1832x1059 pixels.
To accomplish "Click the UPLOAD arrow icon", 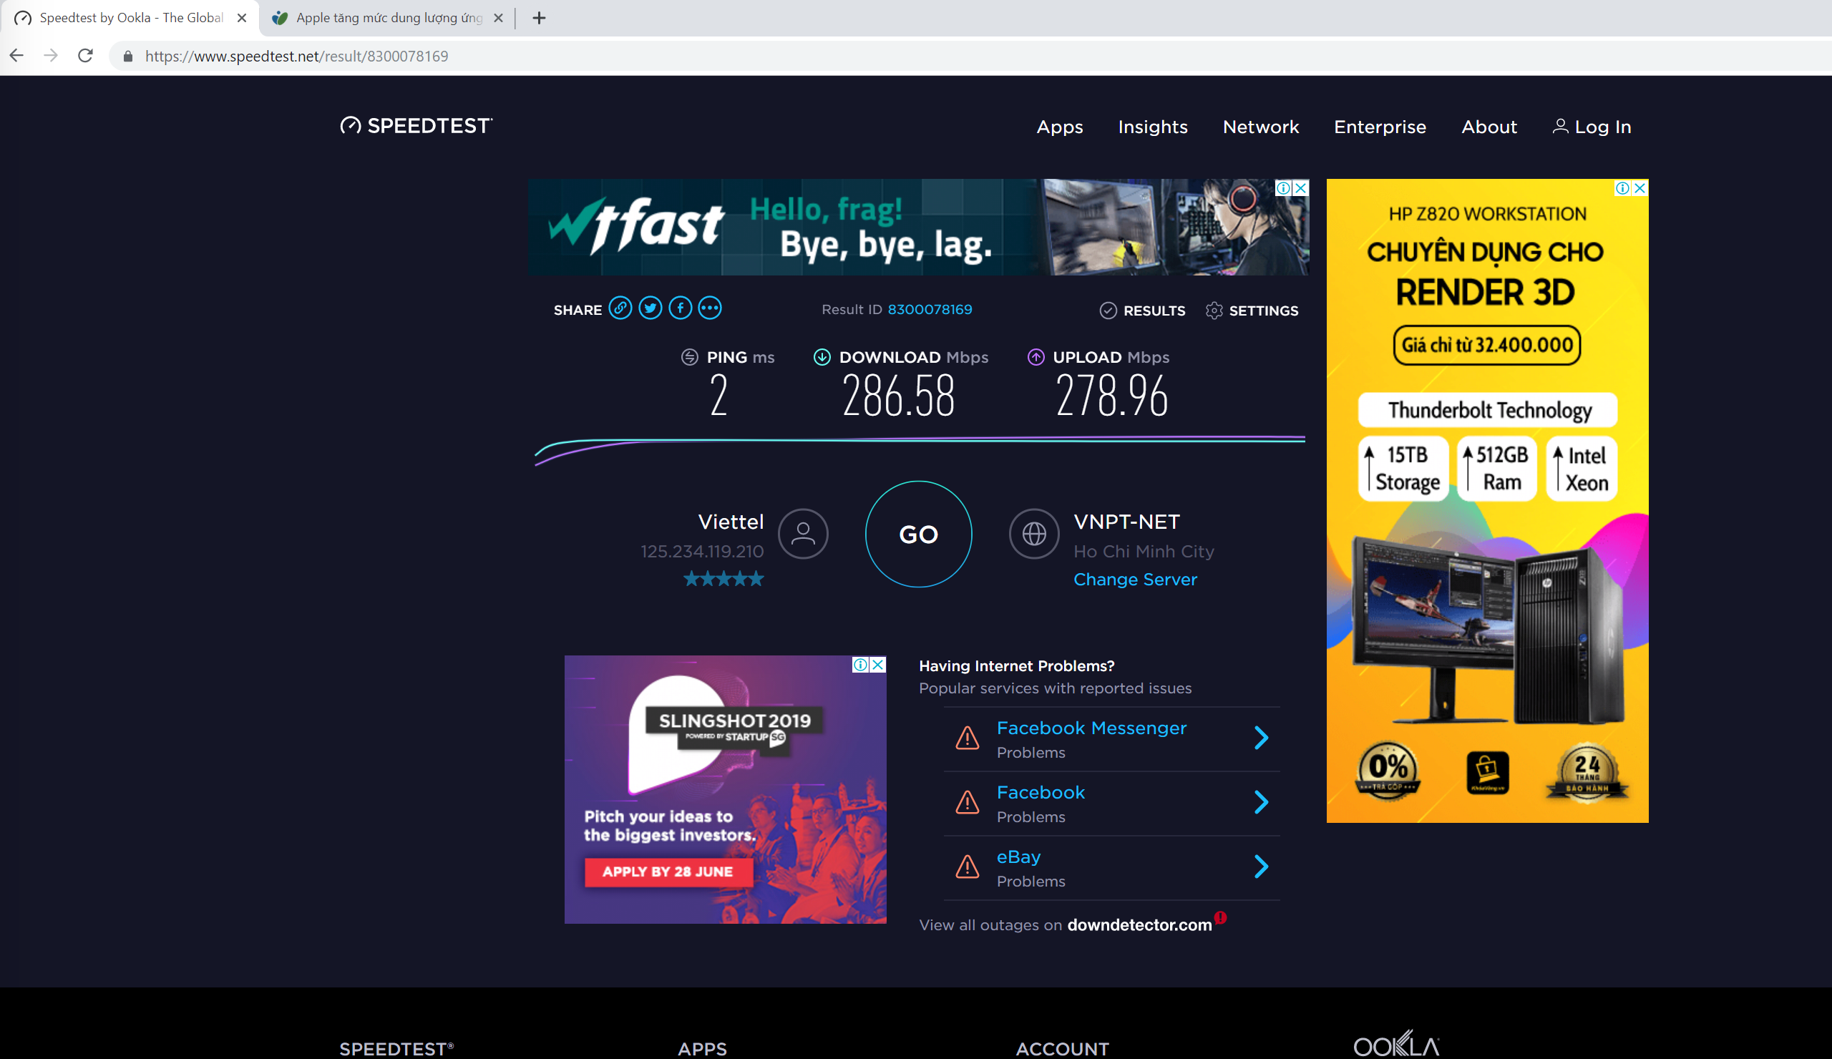I will (1036, 357).
